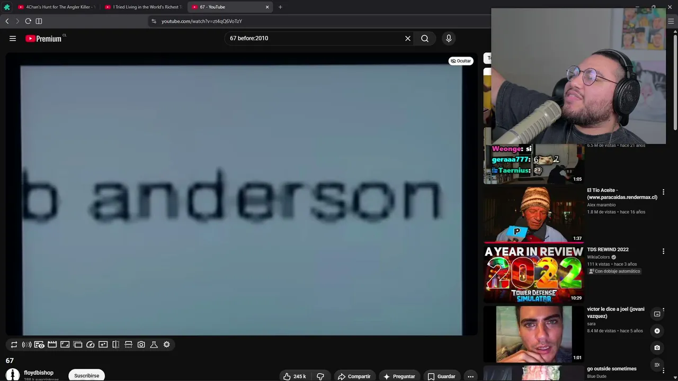This screenshot has width=678, height=381.
Task: Open the toolbar settings gear
Action: (x=167, y=344)
